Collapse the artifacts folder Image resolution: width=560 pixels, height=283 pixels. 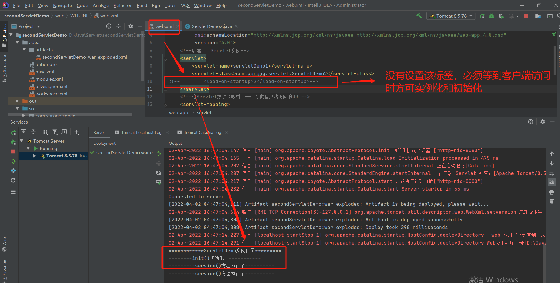click(x=24, y=50)
